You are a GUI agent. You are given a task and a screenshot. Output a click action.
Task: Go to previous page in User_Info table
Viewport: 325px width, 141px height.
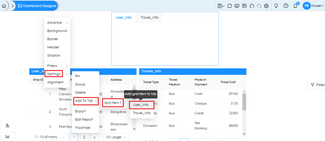click(x=64, y=137)
